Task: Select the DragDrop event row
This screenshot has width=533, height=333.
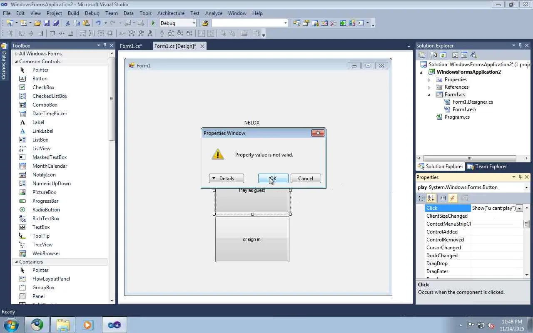Action: (474, 263)
